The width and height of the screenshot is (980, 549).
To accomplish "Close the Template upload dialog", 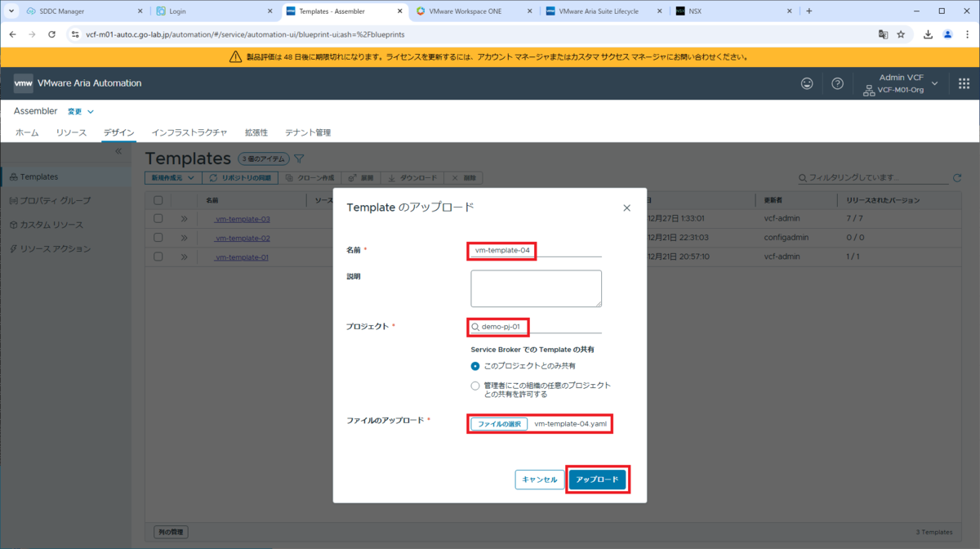I will [626, 208].
